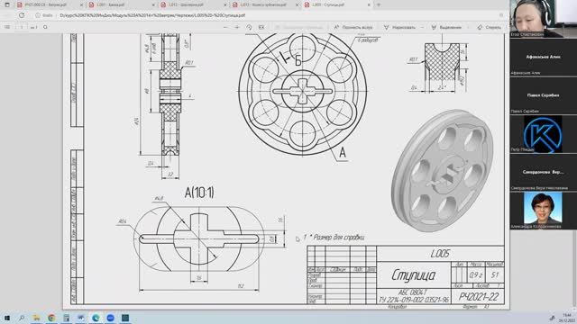Open the PDF search magnifier
The height and width of the screenshot is (324, 577).
coord(45,27)
